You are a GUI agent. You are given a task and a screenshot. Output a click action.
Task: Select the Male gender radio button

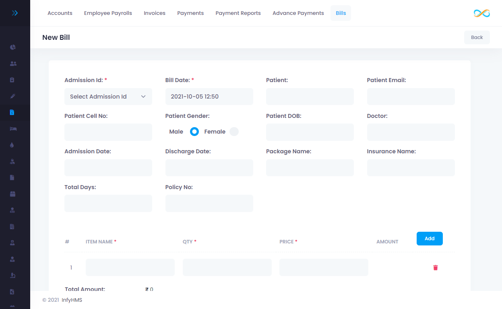tap(194, 132)
